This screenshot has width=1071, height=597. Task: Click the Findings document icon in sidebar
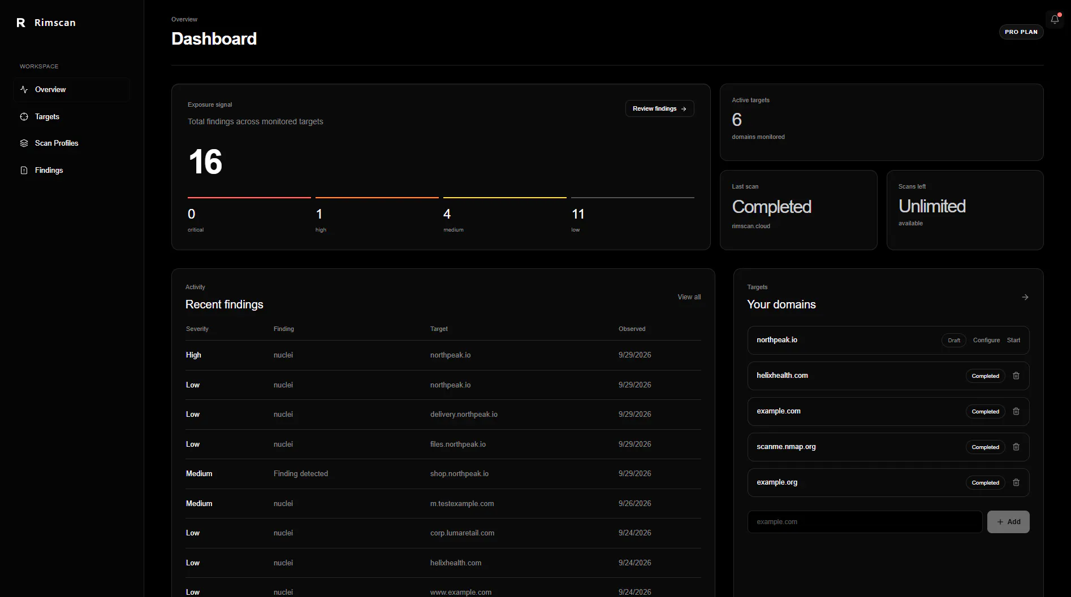(24, 170)
